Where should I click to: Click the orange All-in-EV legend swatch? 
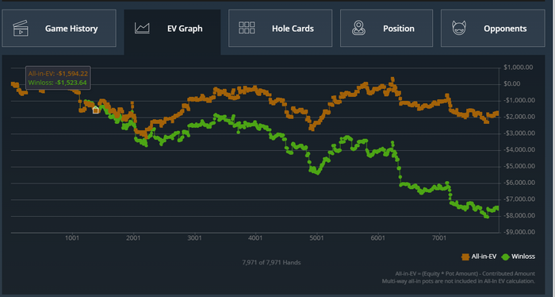[x=465, y=257]
